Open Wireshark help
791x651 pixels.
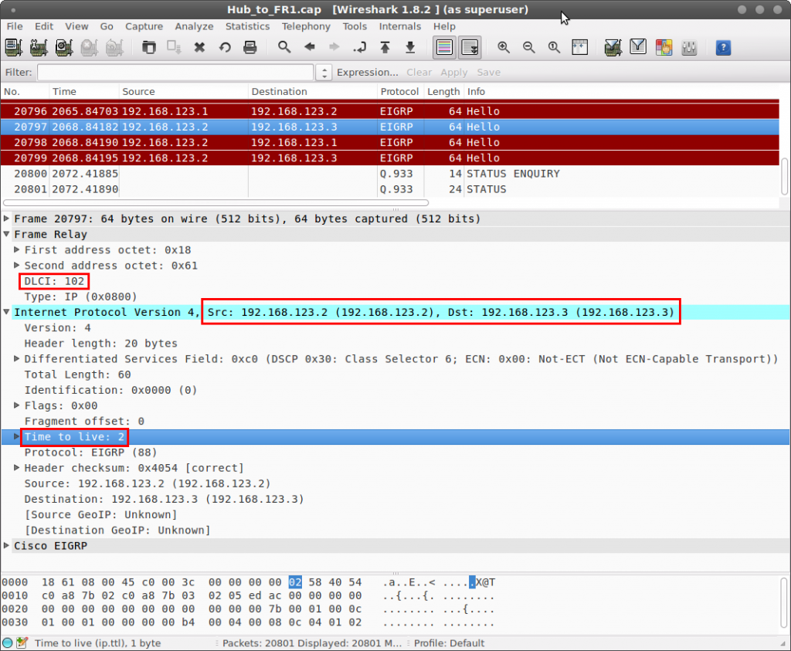pyautogui.click(x=723, y=48)
